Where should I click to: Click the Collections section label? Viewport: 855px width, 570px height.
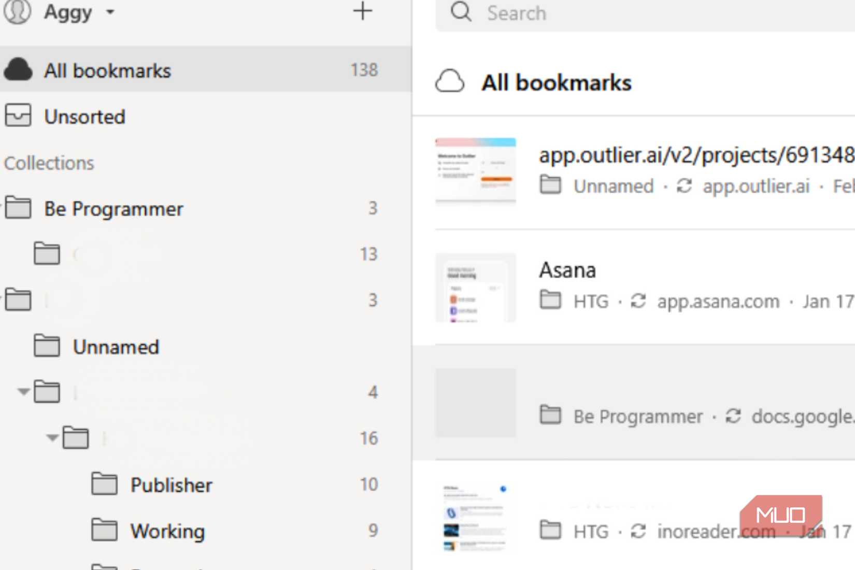click(x=49, y=163)
